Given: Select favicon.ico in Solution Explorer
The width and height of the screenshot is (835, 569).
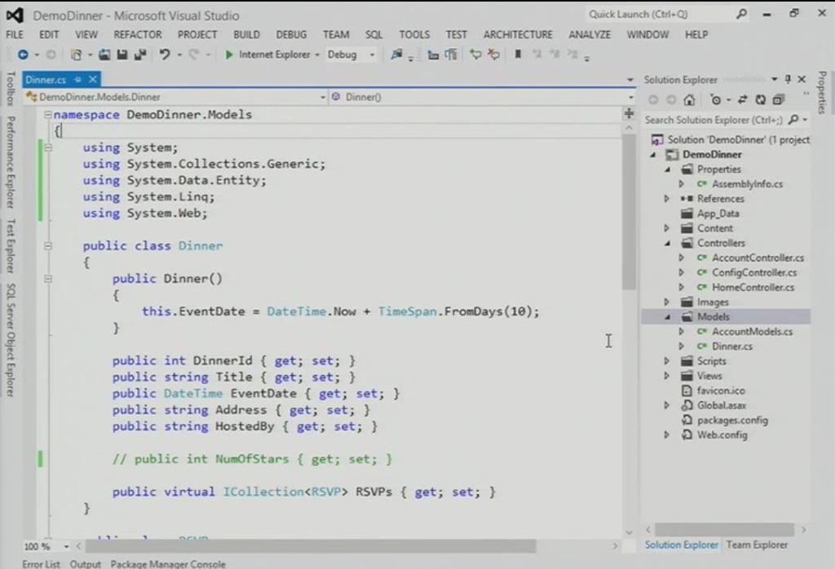Looking at the screenshot, I should tap(721, 390).
